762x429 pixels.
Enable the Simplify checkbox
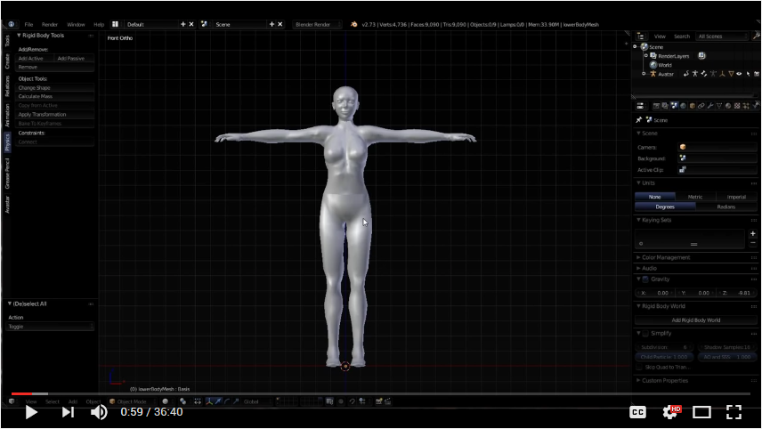pyautogui.click(x=645, y=333)
